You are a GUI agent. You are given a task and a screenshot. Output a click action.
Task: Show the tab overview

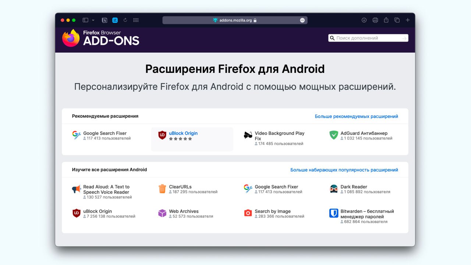click(397, 20)
